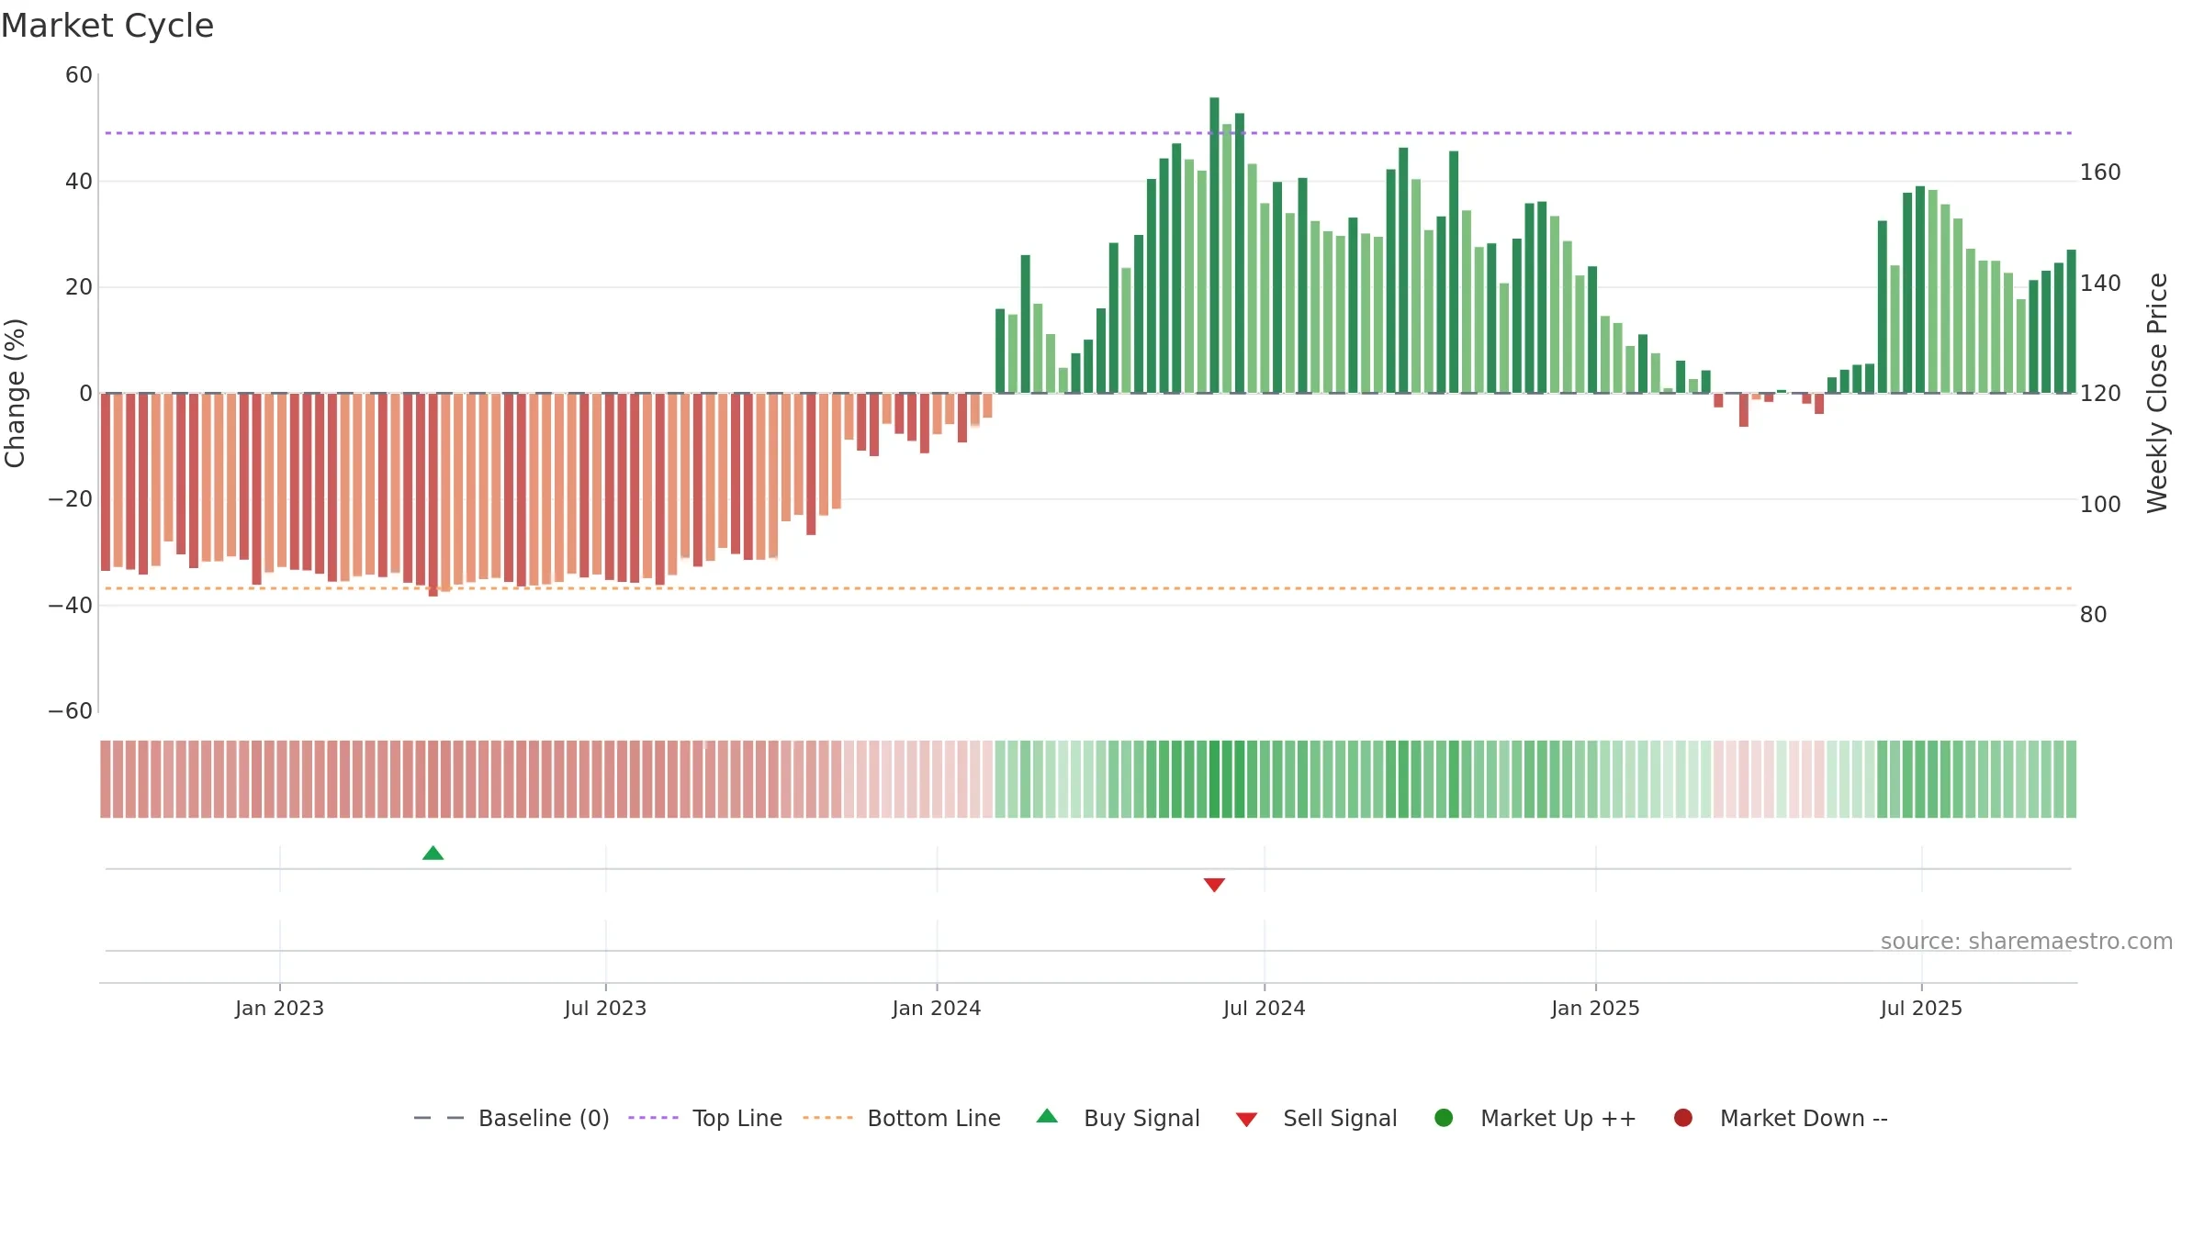
Task: Click the Jan 2023 axis label
Action: click(x=279, y=1008)
